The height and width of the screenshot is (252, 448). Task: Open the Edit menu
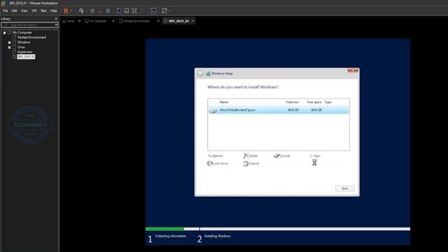pyautogui.click(x=15, y=11)
